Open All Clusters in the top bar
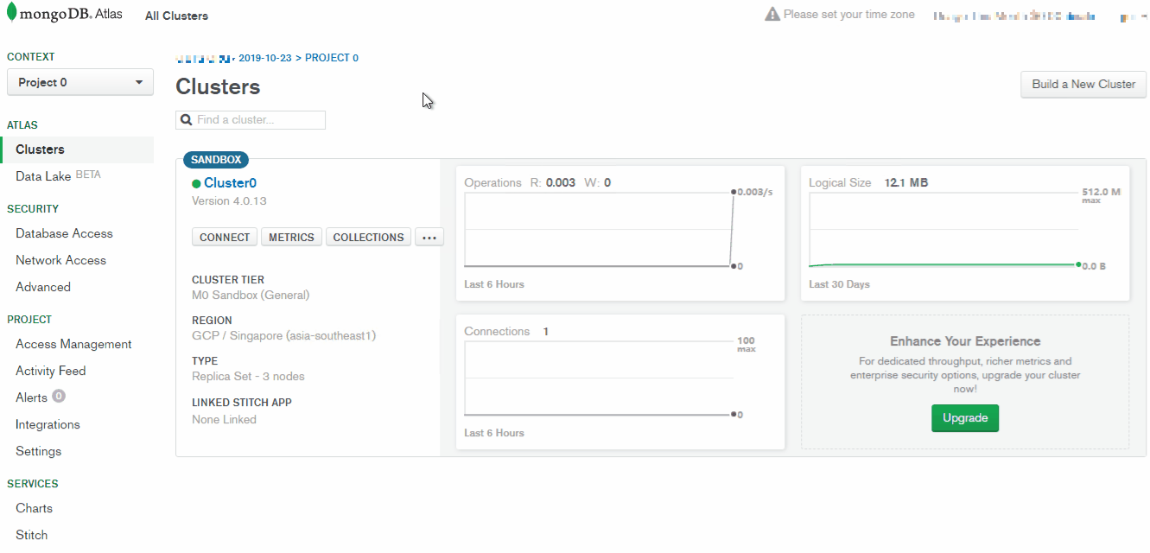1150x553 pixels. click(176, 16)
